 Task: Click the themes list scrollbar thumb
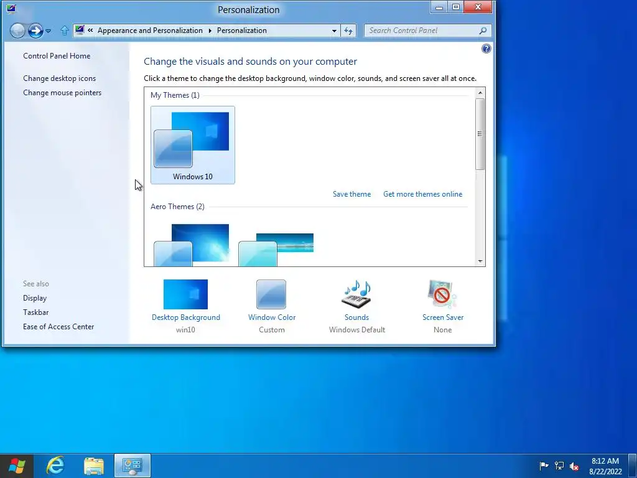480,134
